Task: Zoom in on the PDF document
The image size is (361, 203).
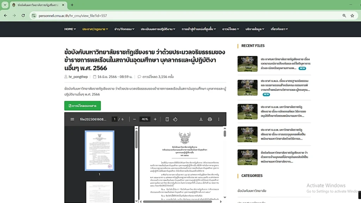Action: [x=155, y=119]
